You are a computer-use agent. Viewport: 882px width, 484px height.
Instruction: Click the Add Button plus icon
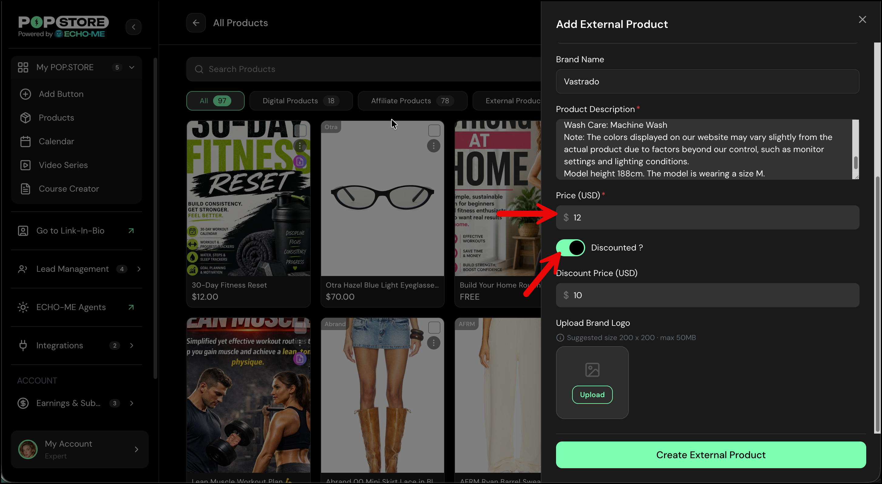click(x=25, y=94)
